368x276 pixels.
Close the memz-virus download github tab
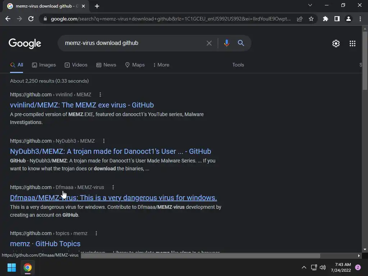coord(83,6)
